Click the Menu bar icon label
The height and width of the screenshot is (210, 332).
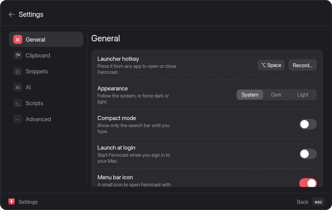[115, 177]
